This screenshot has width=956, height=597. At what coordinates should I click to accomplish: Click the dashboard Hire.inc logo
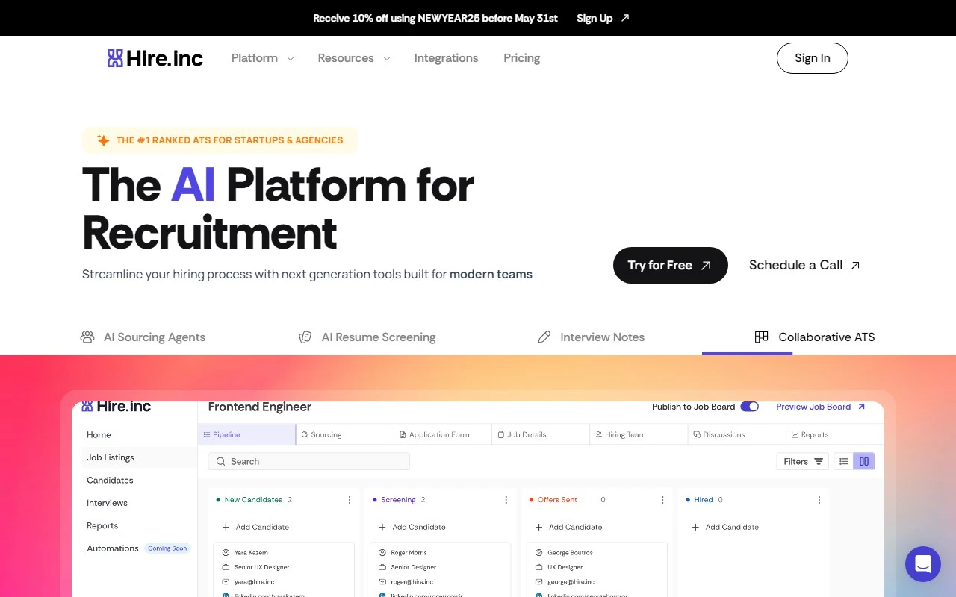[116, 407]
